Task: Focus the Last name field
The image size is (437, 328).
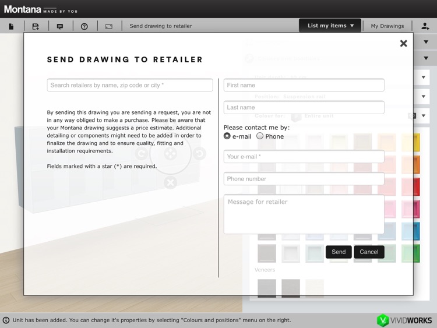Action: [x=304, y=107]
